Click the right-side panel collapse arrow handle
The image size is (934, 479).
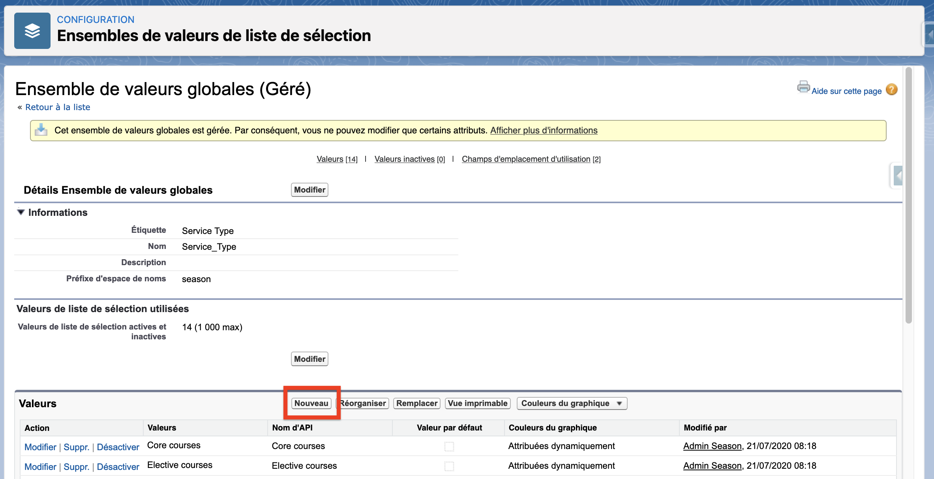point(898,176)
